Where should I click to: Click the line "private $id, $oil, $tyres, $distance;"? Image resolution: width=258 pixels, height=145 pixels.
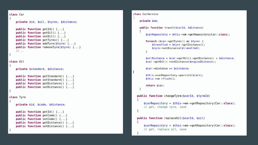click(46, 22)
